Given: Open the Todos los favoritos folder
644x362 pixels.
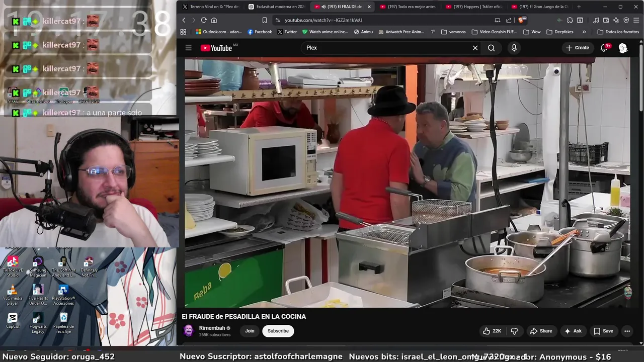Looking at the screenshot, I should pos(618,32).
